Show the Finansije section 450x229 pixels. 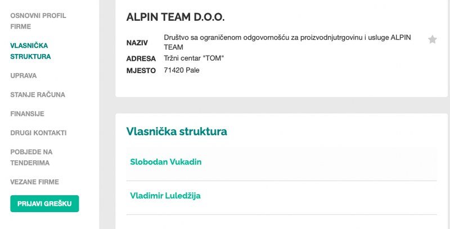27,114
